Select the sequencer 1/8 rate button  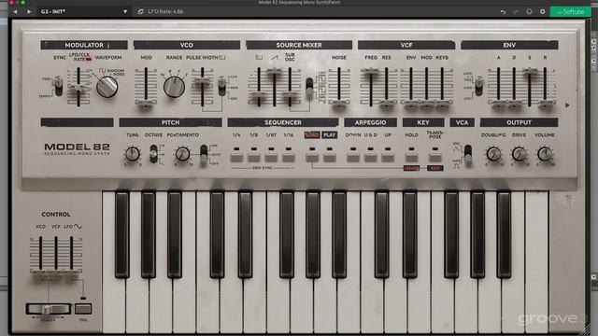coord(254,158)
